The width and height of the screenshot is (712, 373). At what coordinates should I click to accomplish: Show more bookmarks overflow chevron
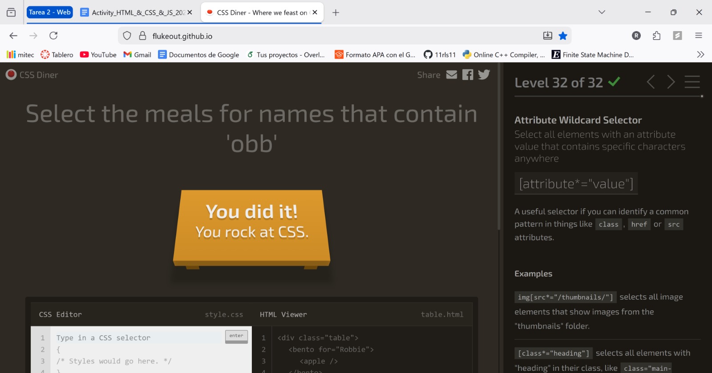[x=700, y=55]
